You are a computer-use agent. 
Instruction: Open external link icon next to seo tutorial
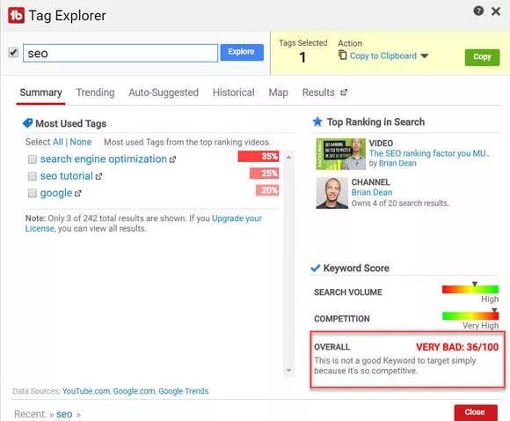tap(98, 177)
